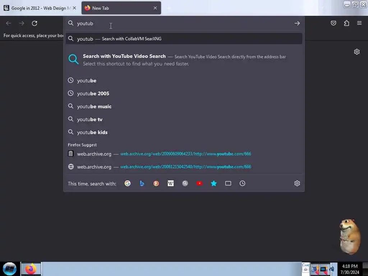Pick the suggestion youtube tv
The image size is (368, 276).
click(184, 119)
